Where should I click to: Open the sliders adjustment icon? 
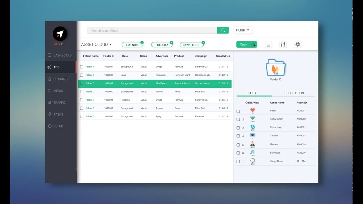[x=283, y=44]
